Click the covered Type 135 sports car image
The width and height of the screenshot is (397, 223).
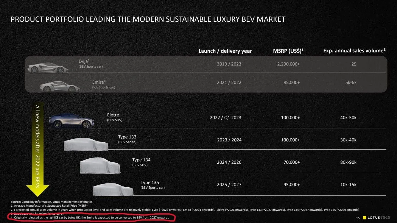113,188
